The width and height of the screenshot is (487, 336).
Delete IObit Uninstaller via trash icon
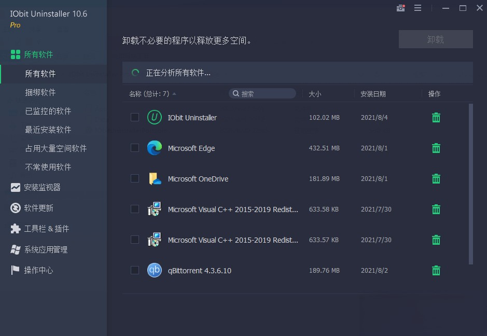click(436, 117)
